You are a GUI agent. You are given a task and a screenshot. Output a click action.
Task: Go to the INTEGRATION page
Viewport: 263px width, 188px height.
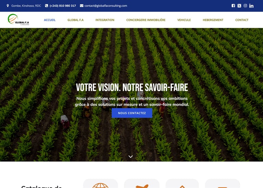(105, 20)
